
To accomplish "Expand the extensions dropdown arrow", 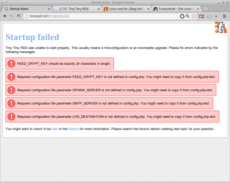I will pos(216,16).
